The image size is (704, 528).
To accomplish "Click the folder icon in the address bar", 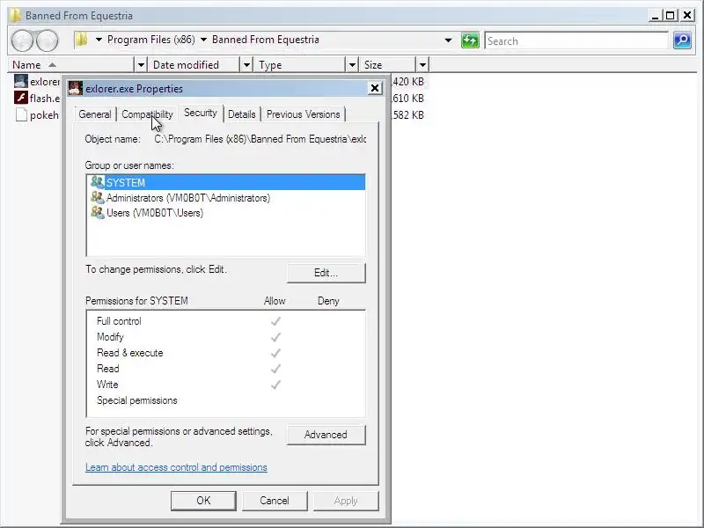I will point(81,40).
